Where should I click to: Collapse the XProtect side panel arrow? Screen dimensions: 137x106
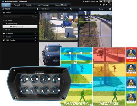[37, 9]
